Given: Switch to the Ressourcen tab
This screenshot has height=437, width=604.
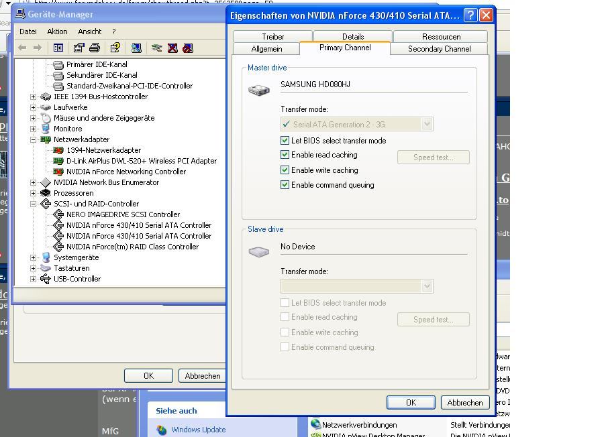Looking at the screenshot, I should coord(441,37).
